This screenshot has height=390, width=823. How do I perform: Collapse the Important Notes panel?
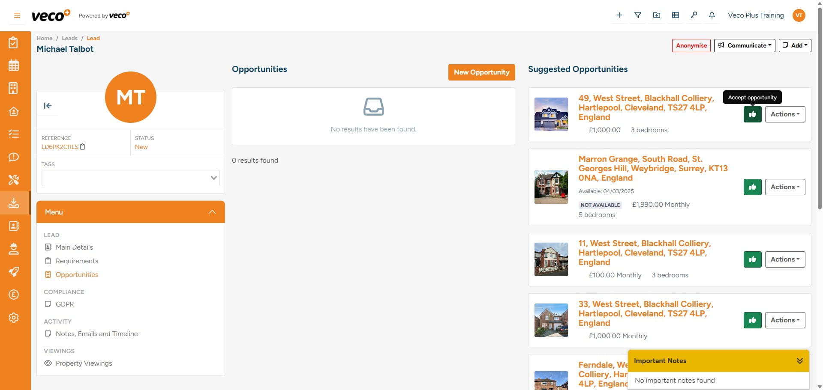799,360
